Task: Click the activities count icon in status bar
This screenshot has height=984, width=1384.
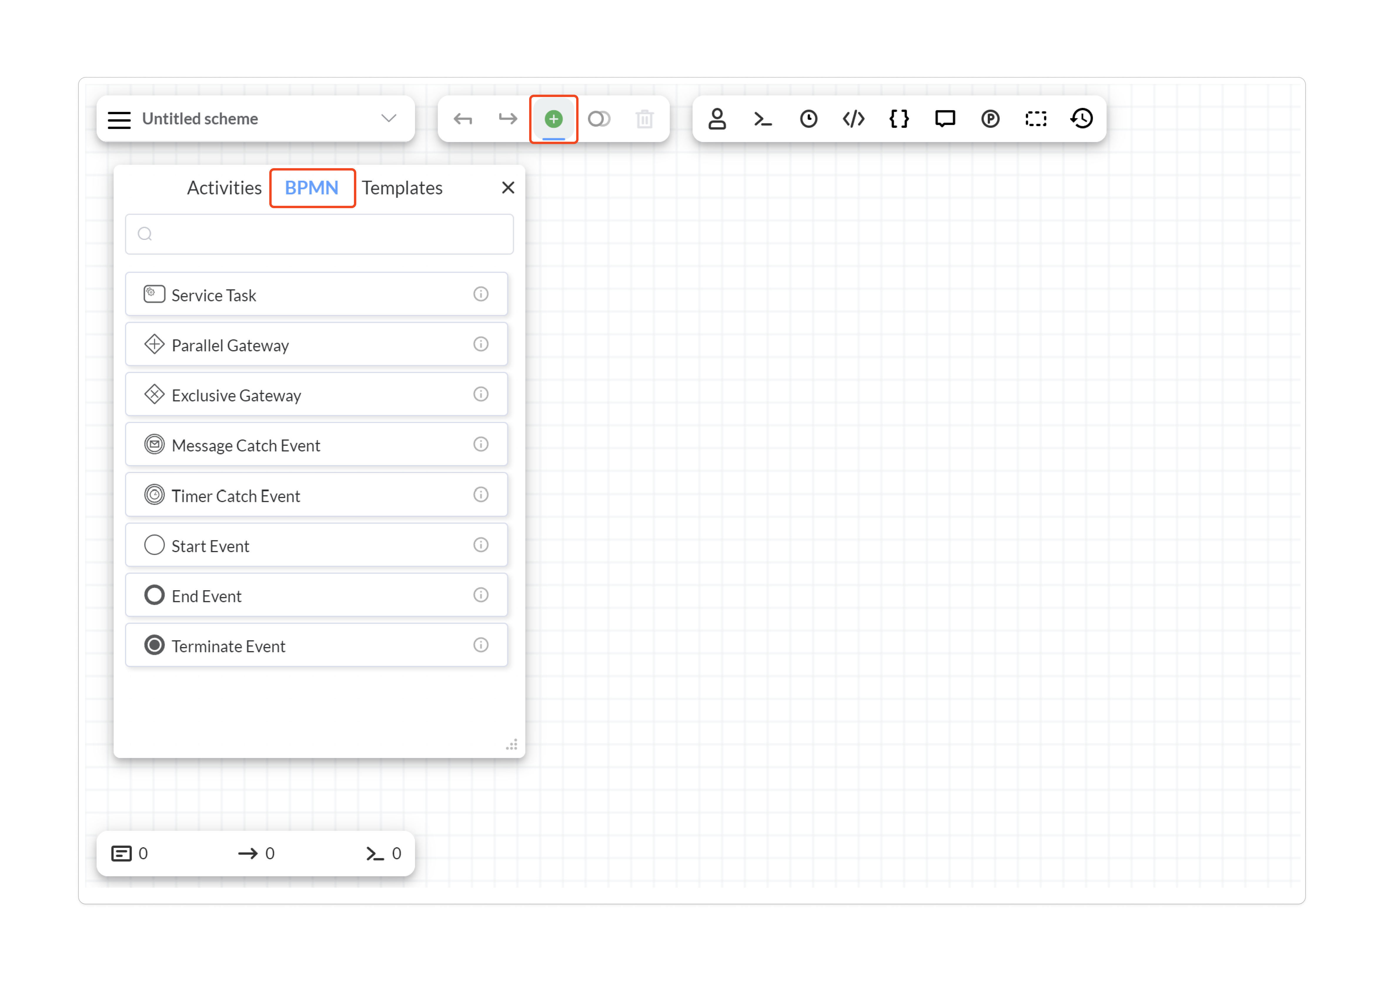Action: [121, 854]
